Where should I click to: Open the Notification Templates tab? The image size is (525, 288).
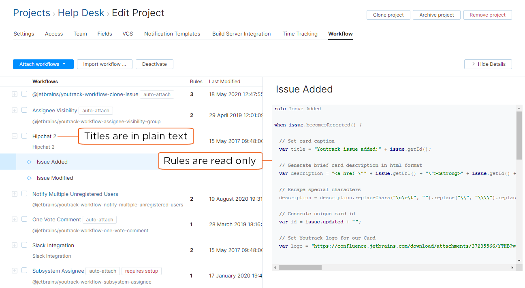click(x=172, y=34)
